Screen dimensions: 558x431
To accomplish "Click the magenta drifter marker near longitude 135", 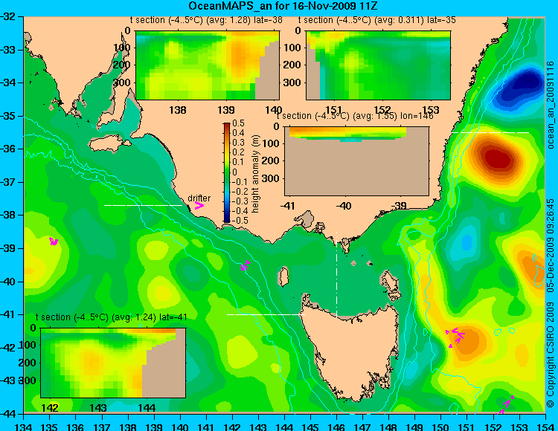I will coord(54,242).
